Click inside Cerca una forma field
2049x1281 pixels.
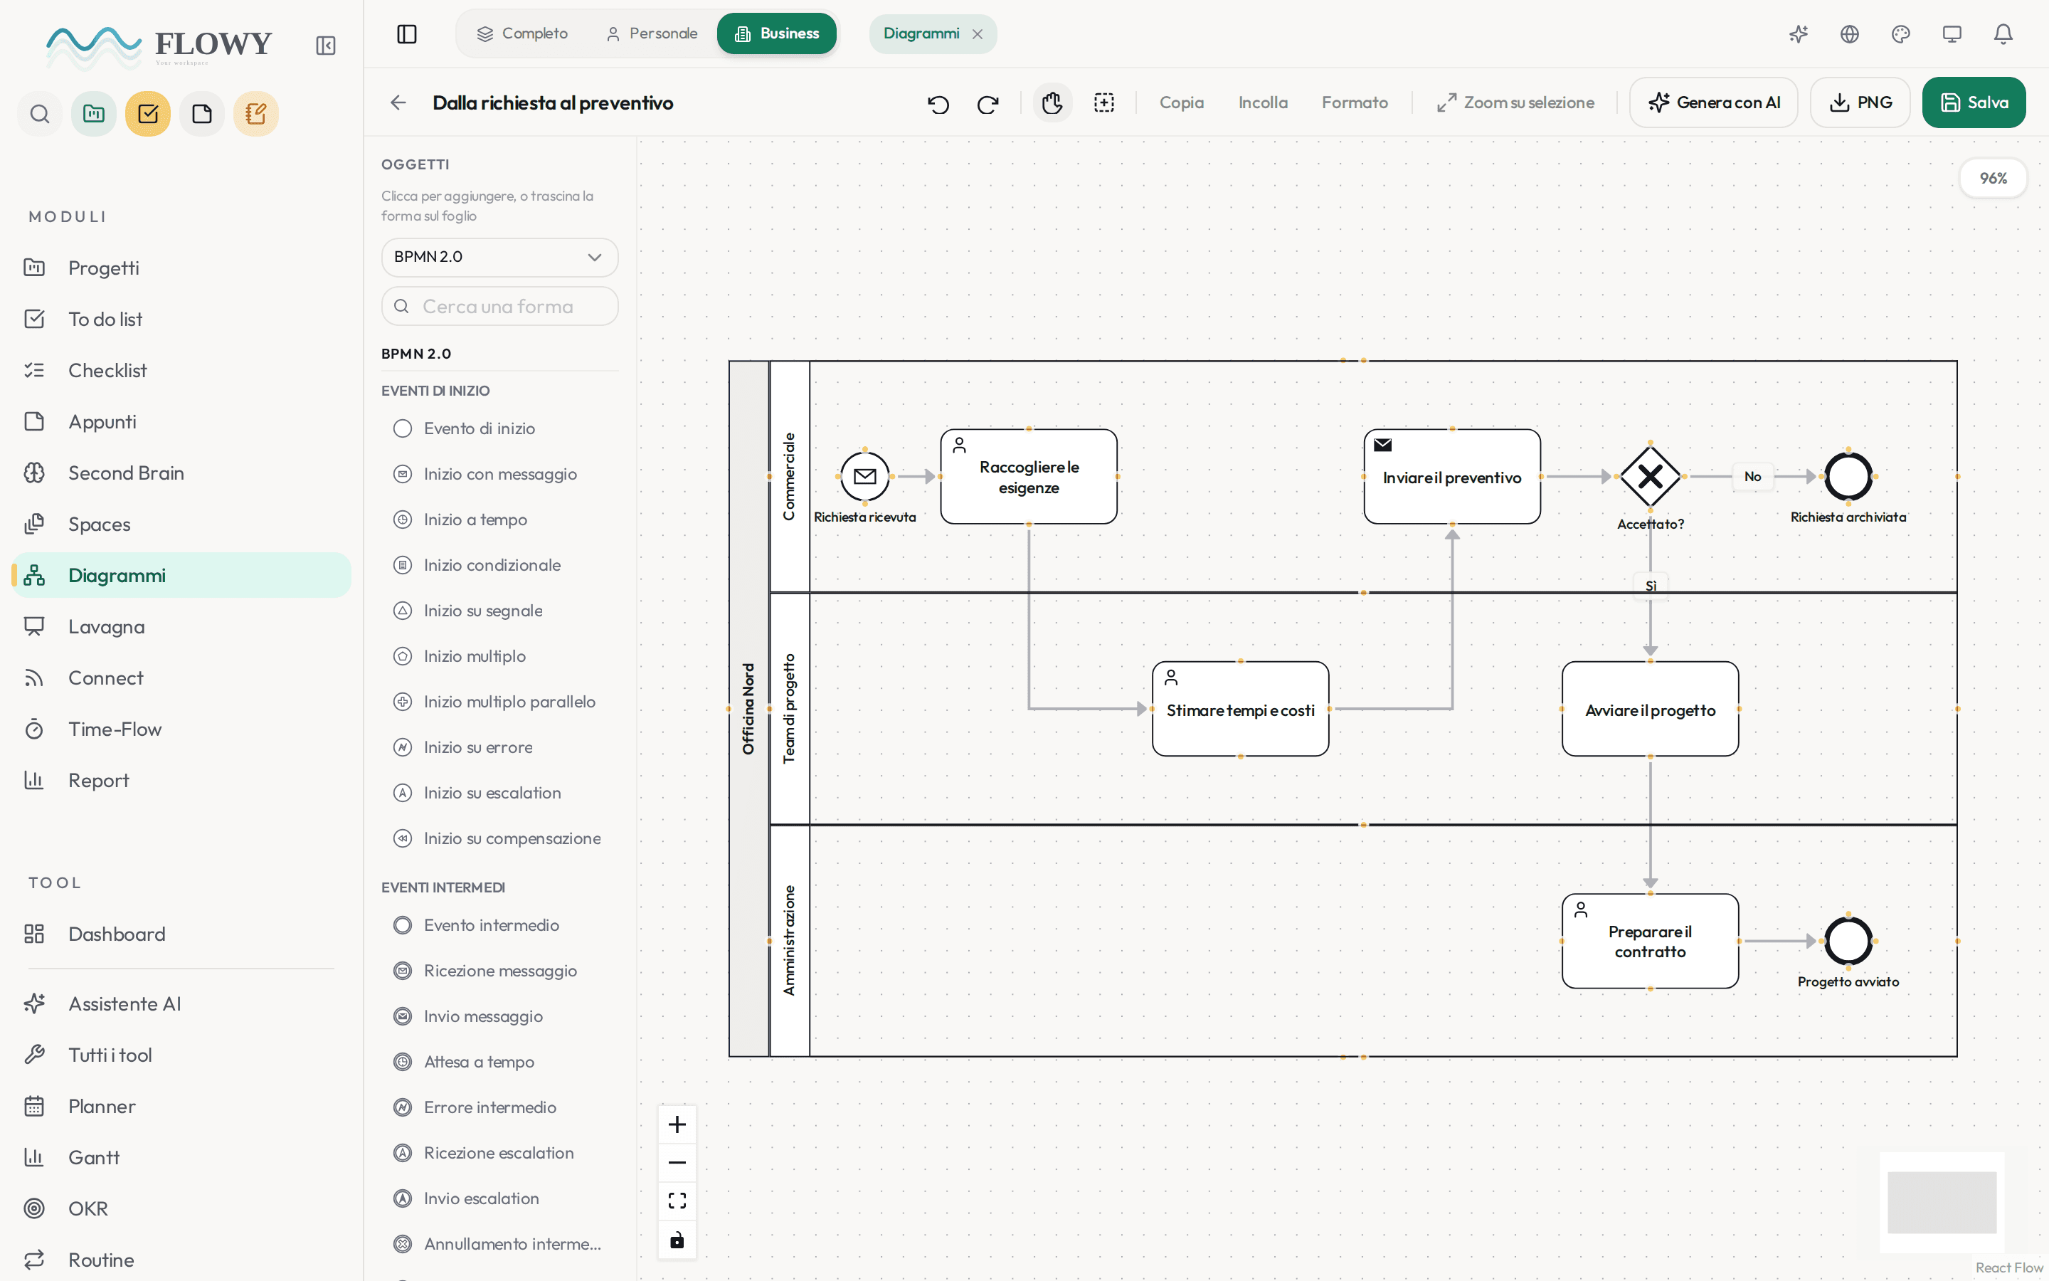tap(499, 306)
